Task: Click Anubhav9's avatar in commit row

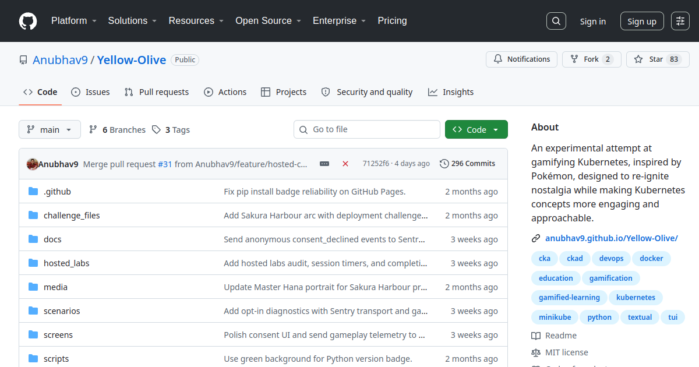Action: click(33, 164)
